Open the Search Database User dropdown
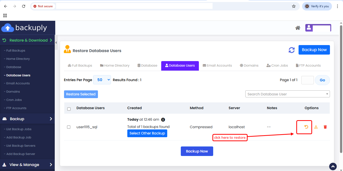This screenshot has height=171, width=343. [287, 94]
